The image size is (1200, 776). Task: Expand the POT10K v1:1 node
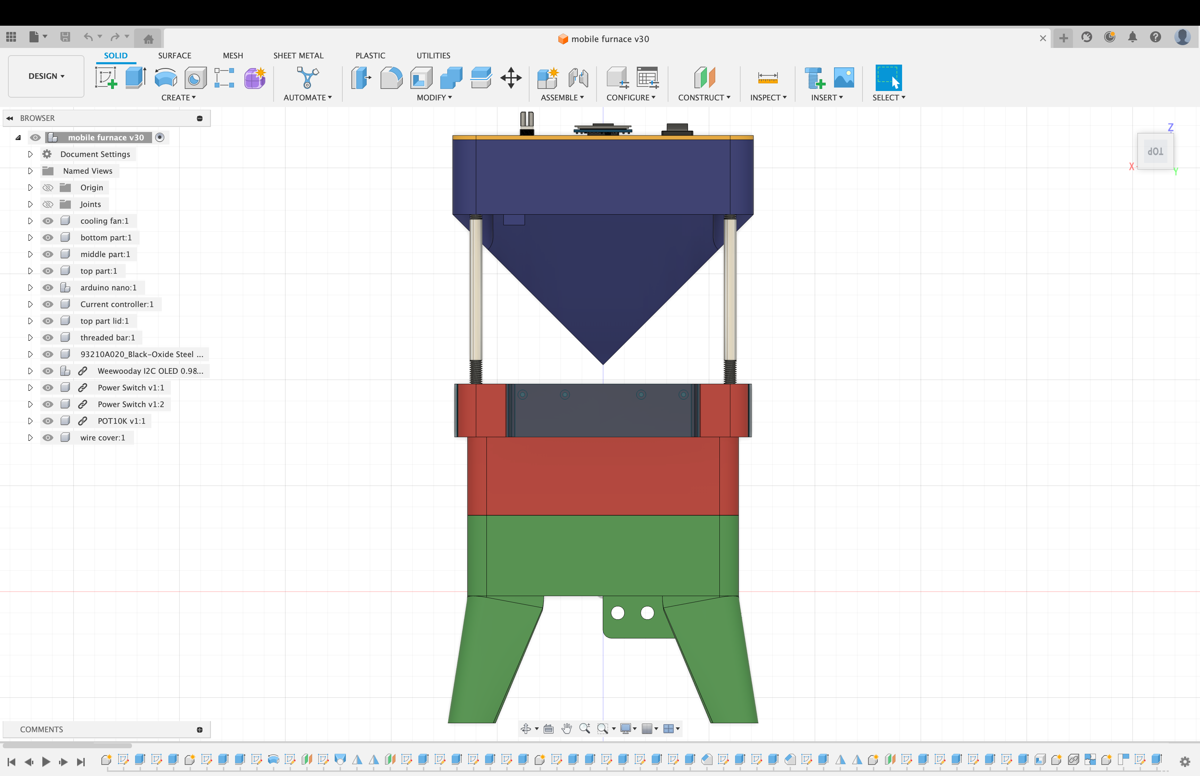pos(30,421)
